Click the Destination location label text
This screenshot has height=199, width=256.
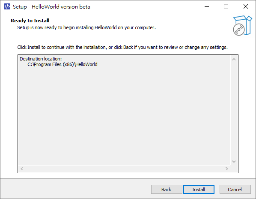pyautogui.click(x=41, y=59)
